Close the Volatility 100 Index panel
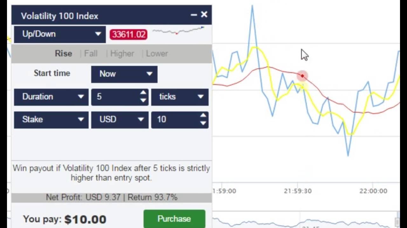The width and height of the screenshot is (407, 228). (204, 14)
